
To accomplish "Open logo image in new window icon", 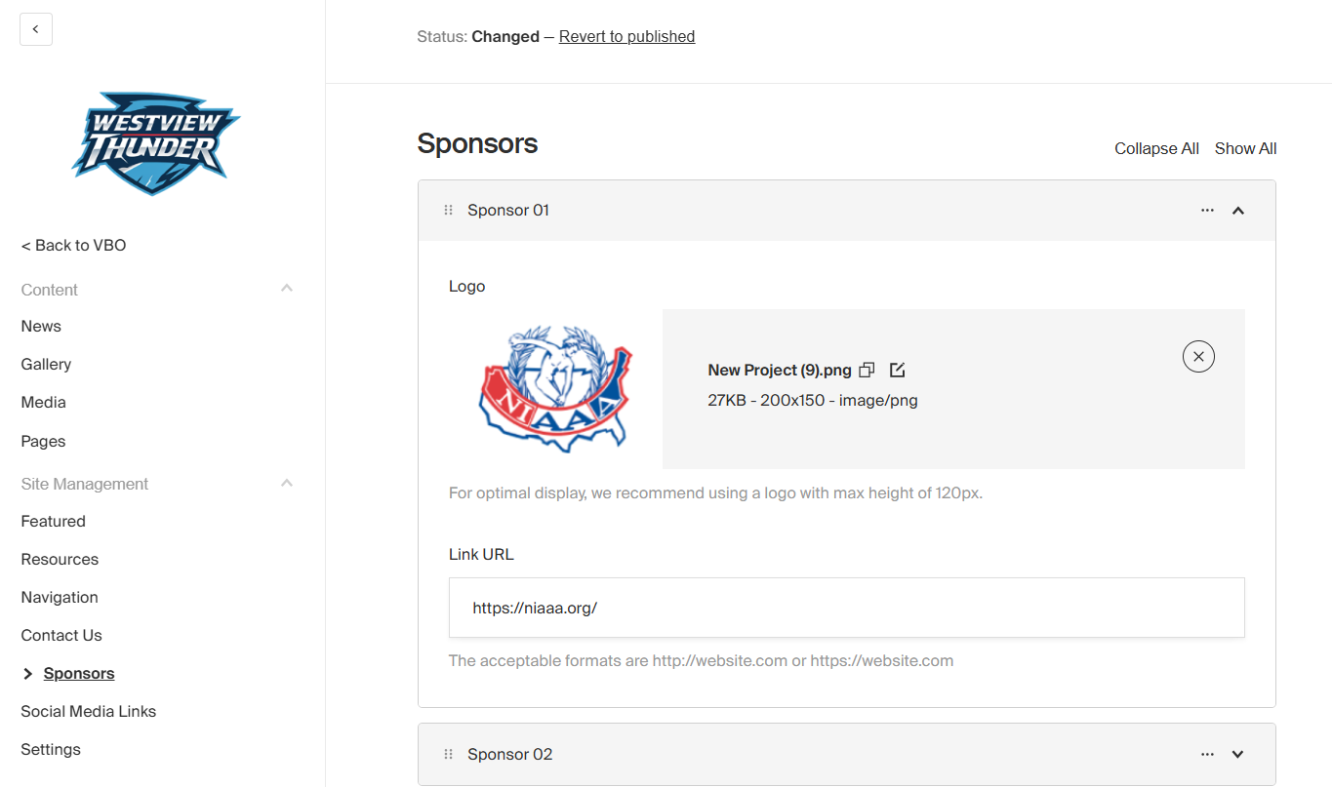I will pyautogui.click(x=898, y=371).
